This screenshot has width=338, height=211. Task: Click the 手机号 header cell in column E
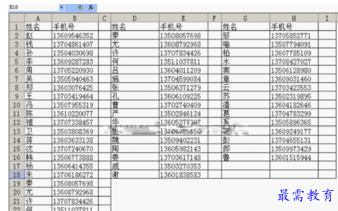tap(184, 27)
